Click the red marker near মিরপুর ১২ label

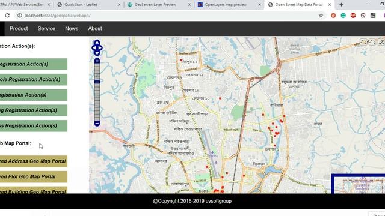(181, 60)
